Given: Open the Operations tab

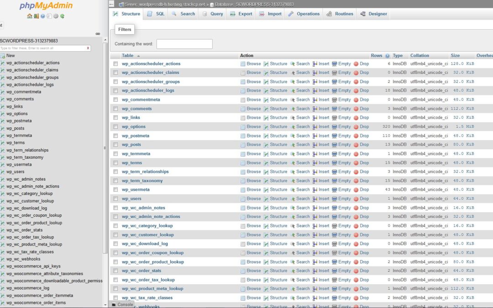Looking at the screenshot, I should [x=304, y=14].
